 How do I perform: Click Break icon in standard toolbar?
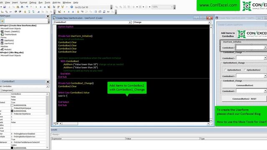[x=40, y=7]
